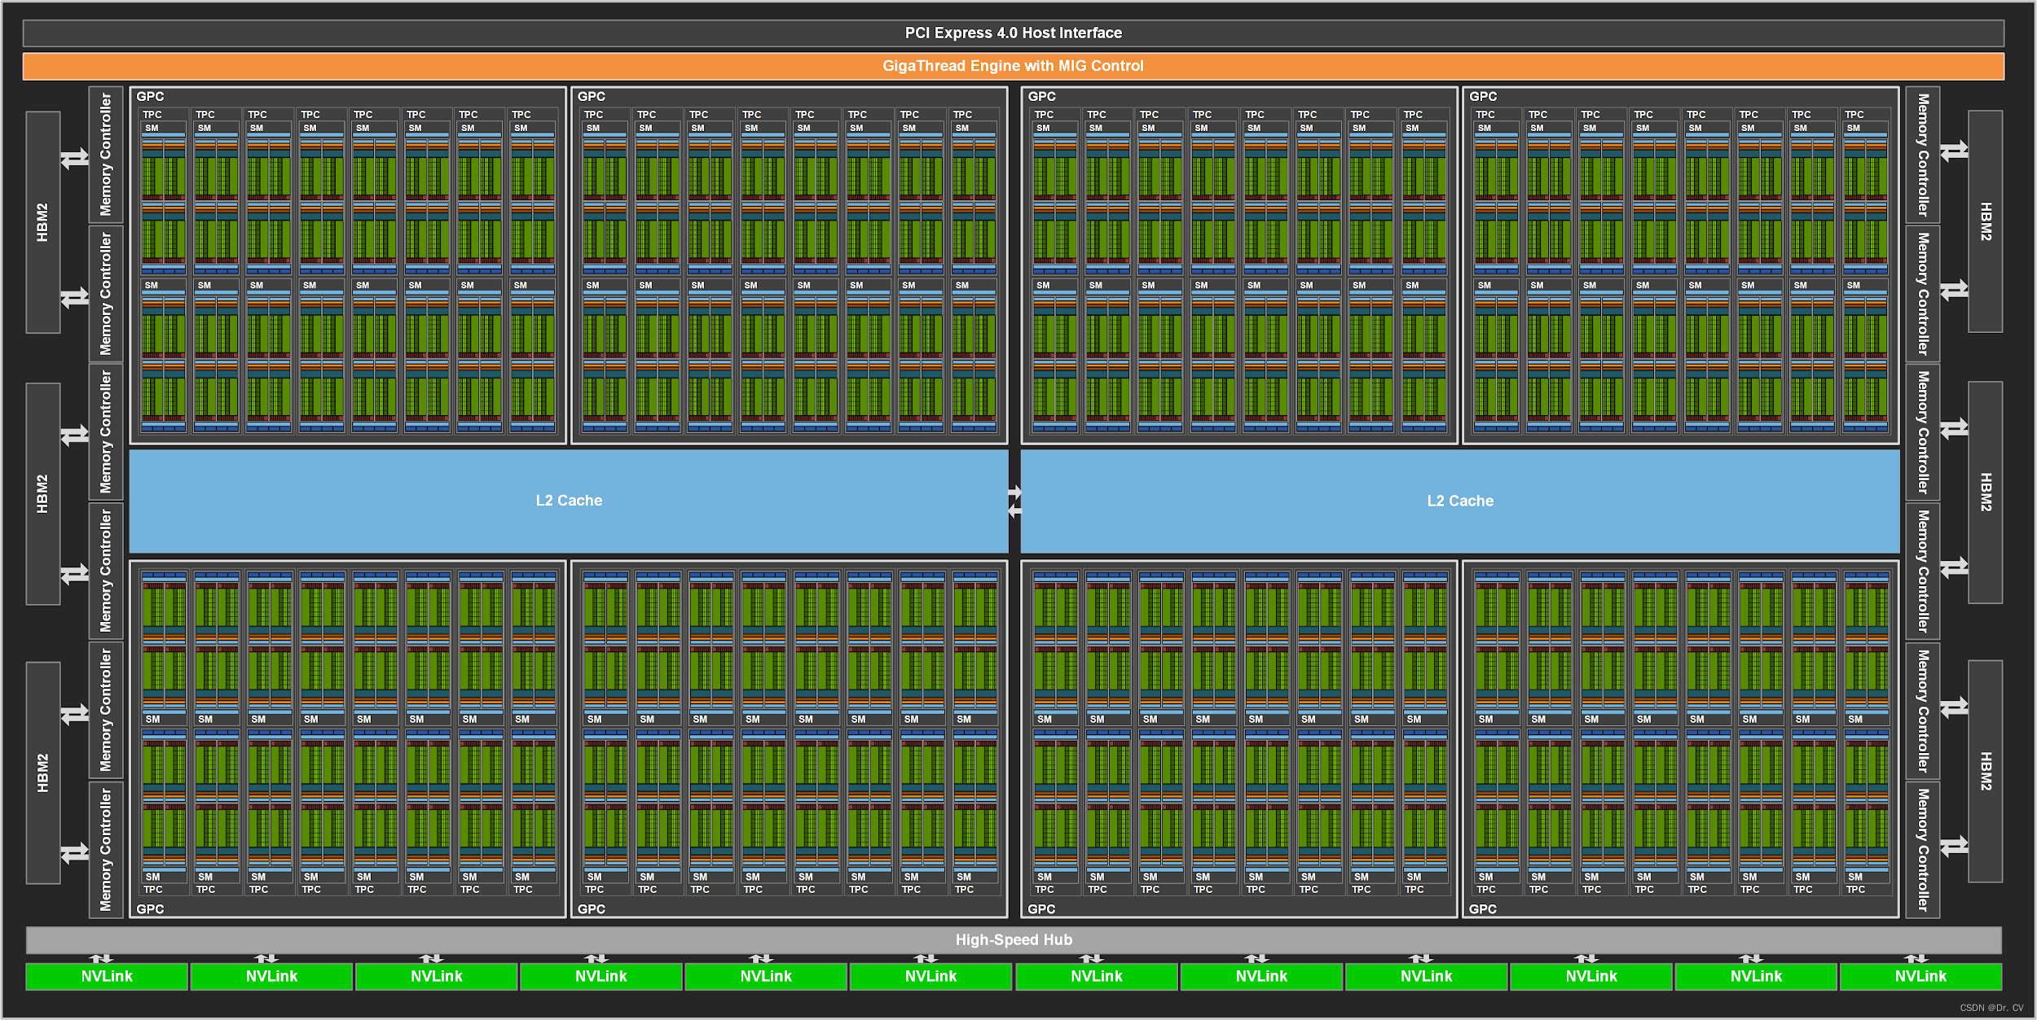Click the arrows between top-right HBM2 and Memory Controller

pos(1954,151)
